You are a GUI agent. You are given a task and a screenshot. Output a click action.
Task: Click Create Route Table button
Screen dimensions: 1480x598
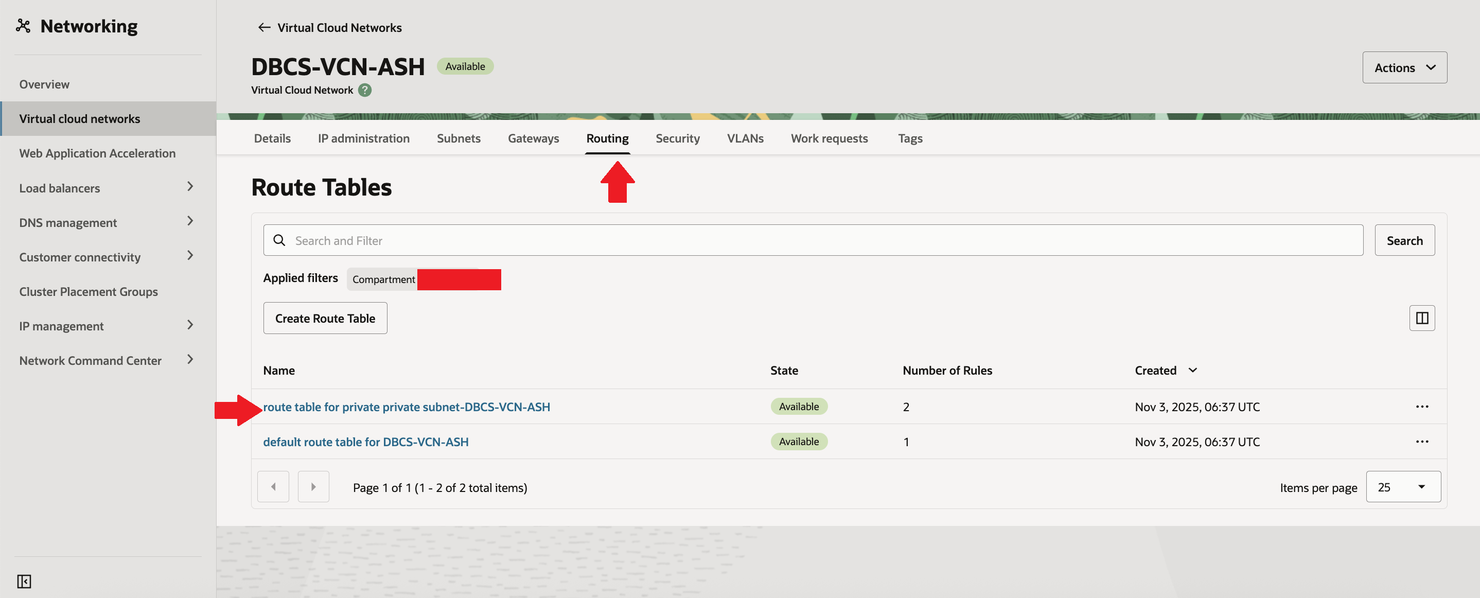[325, 318]
